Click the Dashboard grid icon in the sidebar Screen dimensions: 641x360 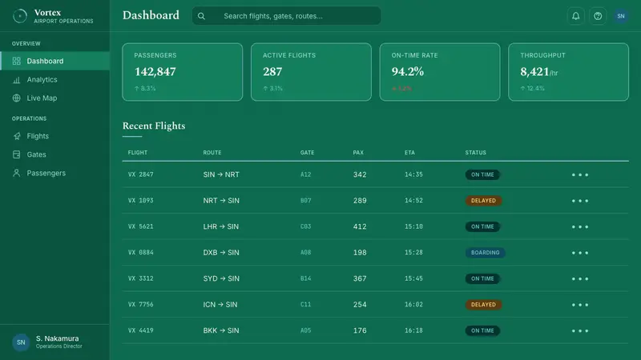click(x=16, y=61)
